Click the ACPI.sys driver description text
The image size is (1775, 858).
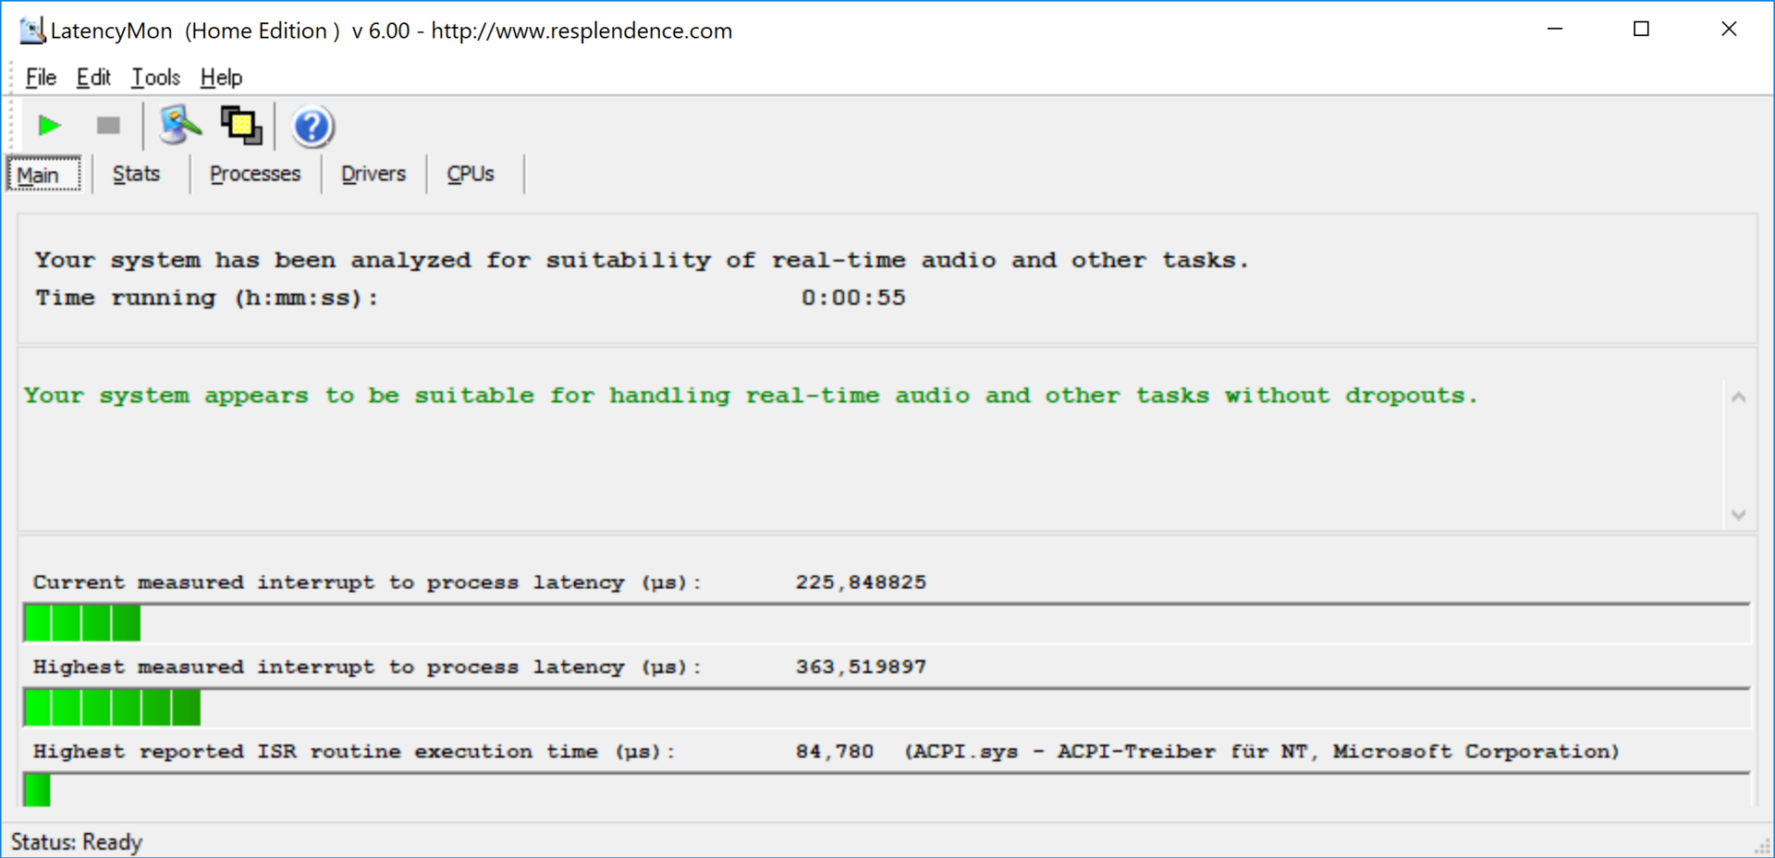click(1262, 752)
